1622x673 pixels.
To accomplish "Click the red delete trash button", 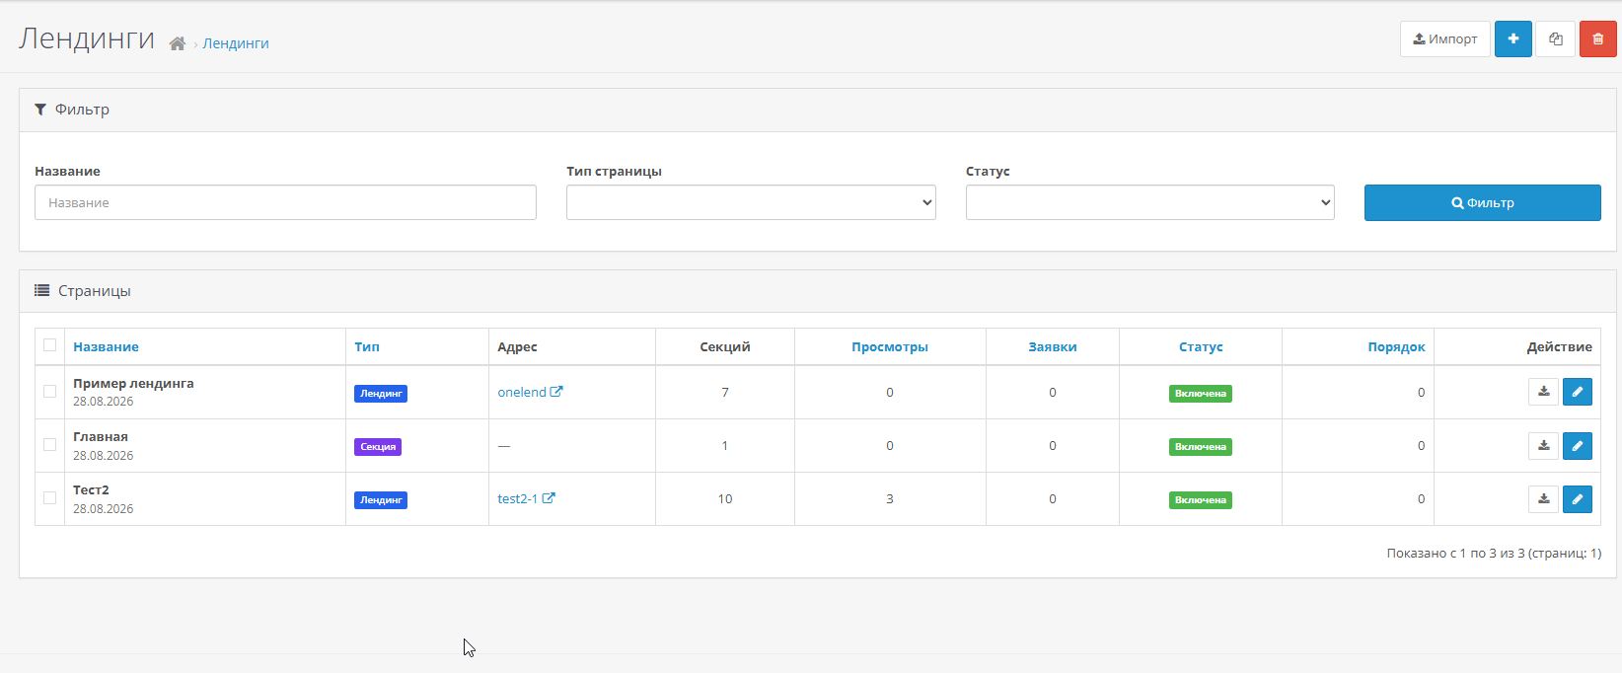I will pos(1598,39).
